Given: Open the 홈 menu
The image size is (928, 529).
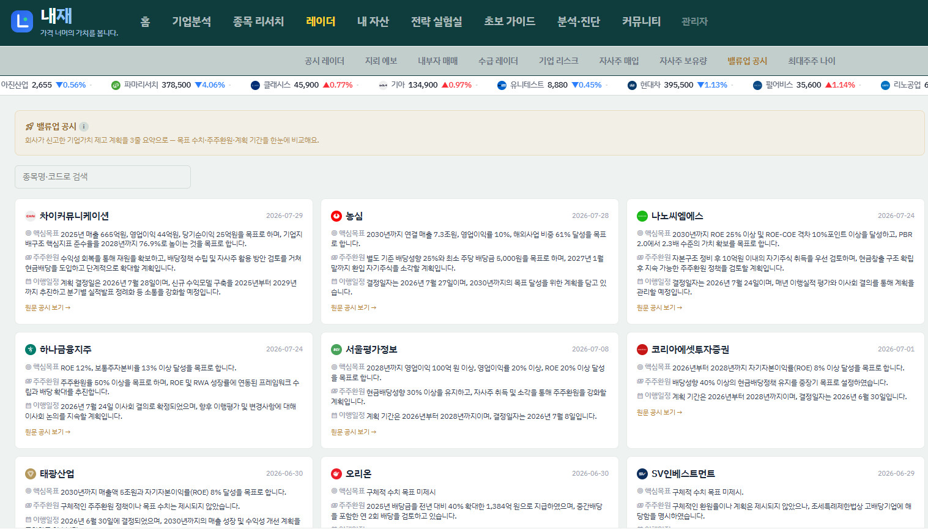Looking at the screenshot, I should point(145,22).
